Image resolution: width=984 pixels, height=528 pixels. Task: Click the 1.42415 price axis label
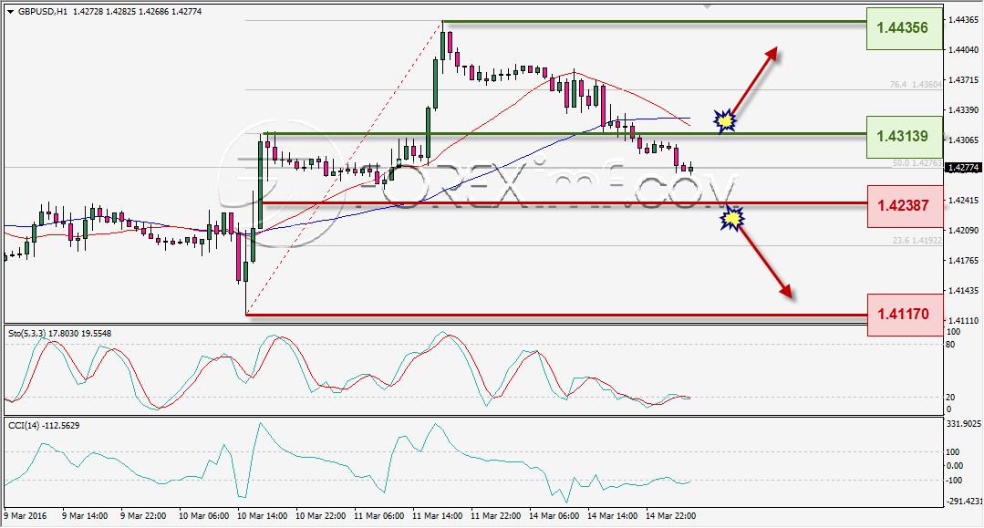pos(963,201)
